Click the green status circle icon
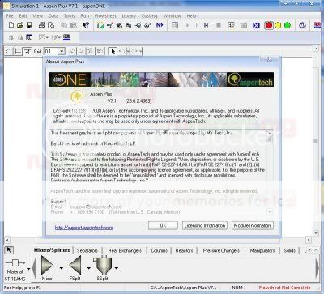This screenshot has width=324, height=294. [288, 25]
